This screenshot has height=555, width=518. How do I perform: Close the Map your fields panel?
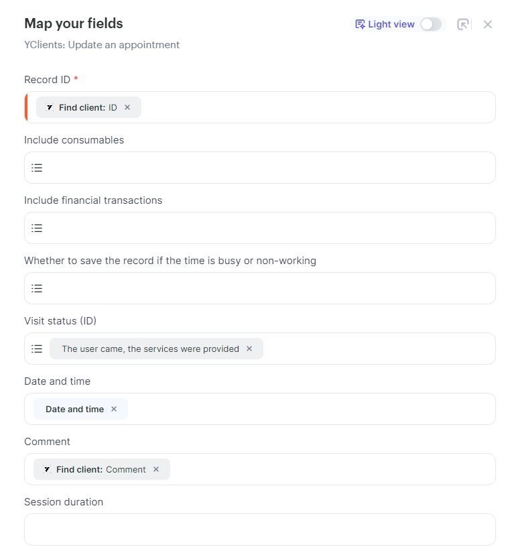(x=488, y=24)
